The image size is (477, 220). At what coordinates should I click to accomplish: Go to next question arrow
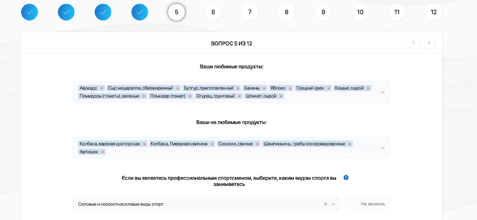point(429,43)
